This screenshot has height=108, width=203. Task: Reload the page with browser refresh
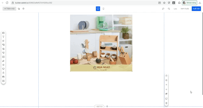(7, 3)
